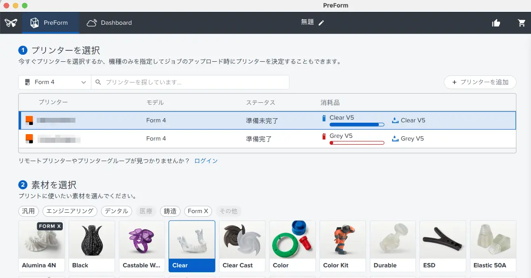The width and height of the screenshot is (531, 278).
Task: Click the orange printer icon in the 準備未完了 row
Action: [29, 120]
